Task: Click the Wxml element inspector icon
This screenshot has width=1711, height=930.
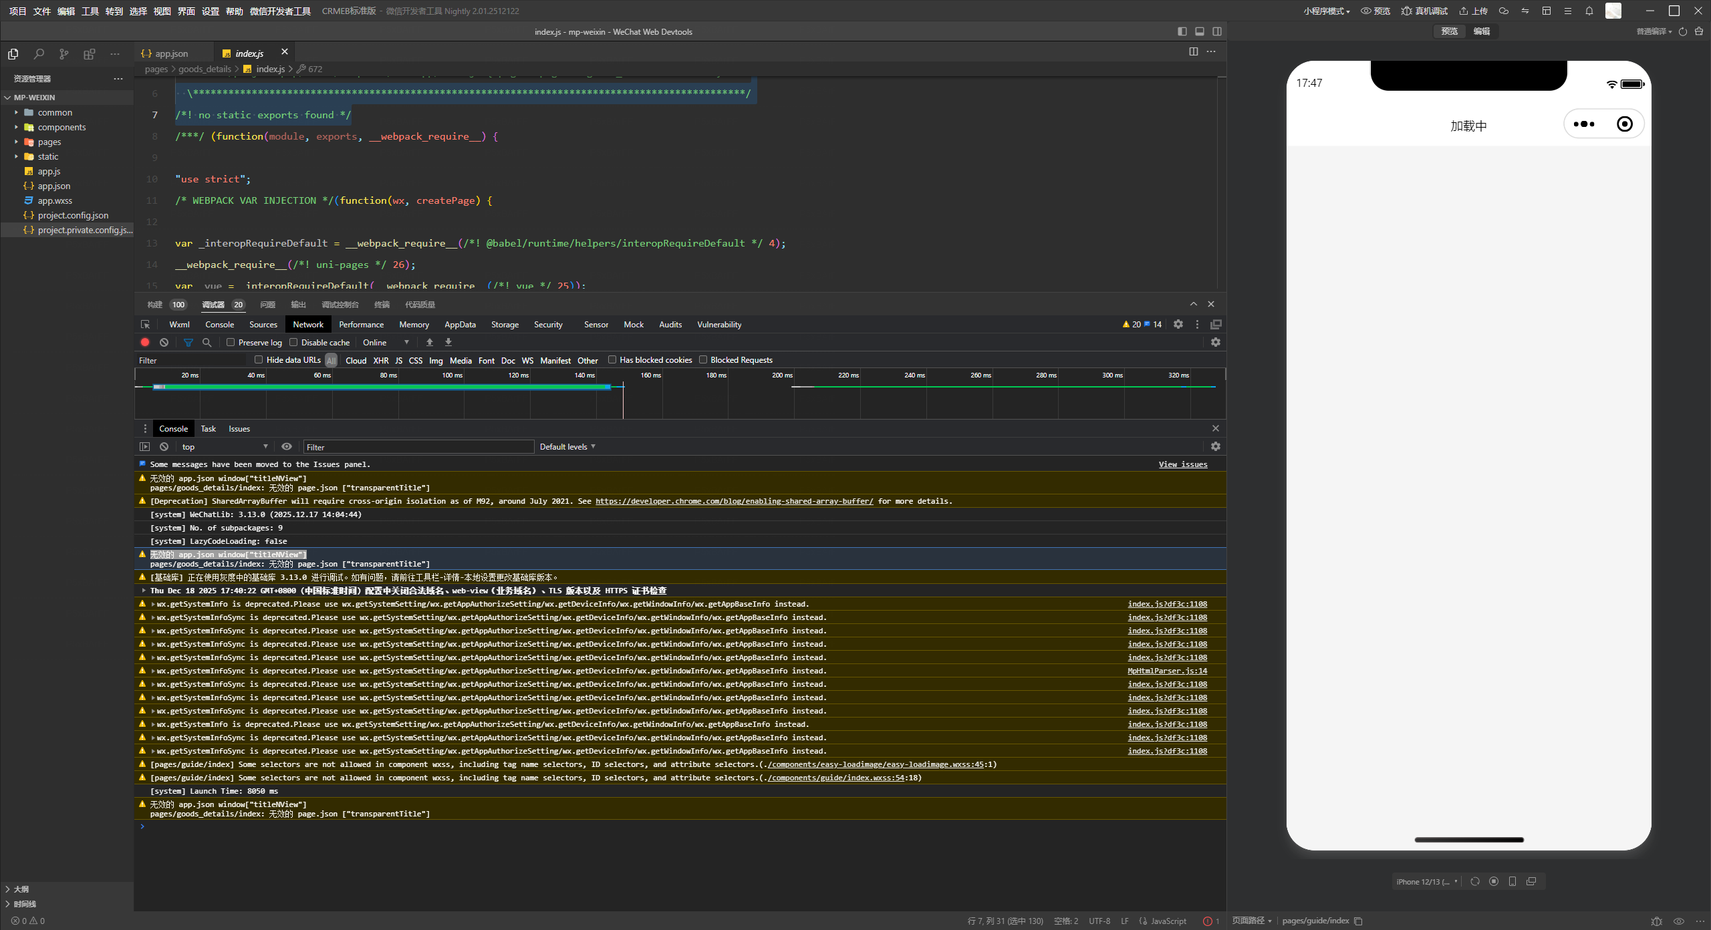Action: point(145,325)
